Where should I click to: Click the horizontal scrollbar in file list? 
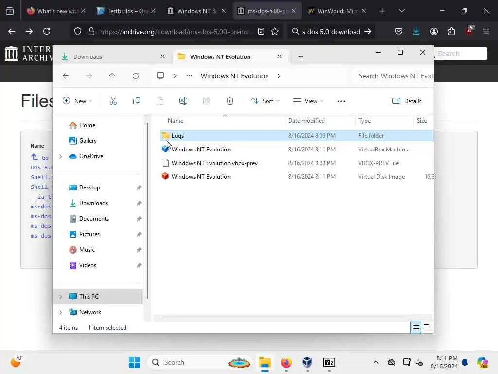(x=283, y=318)
